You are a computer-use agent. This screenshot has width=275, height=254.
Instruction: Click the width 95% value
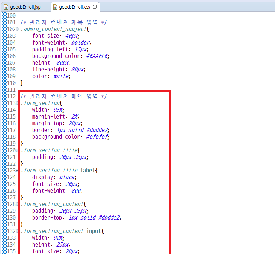58,110
